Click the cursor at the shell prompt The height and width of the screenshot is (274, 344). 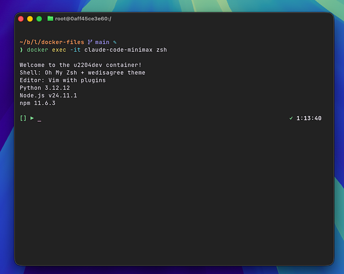[39, 121]
